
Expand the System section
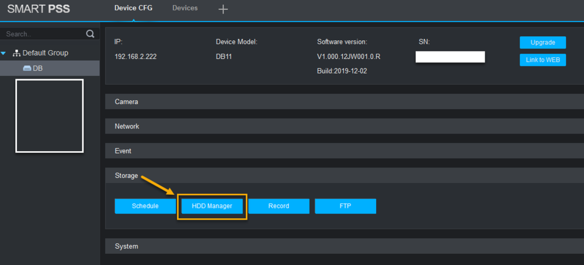point(345,246)
